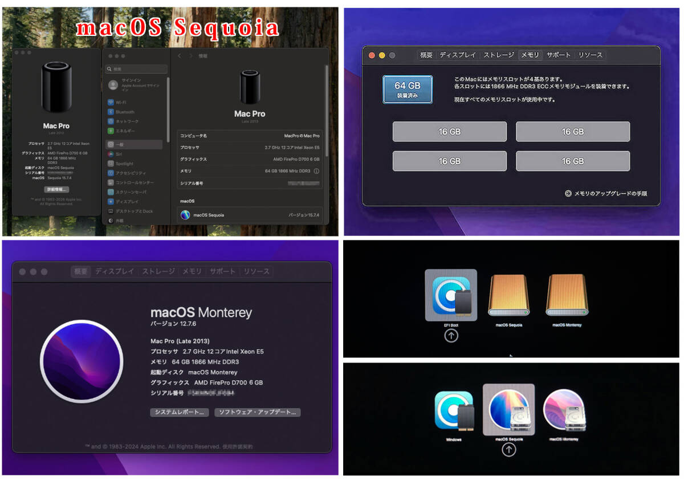Screen dimensions: 684x485
Task: Open ストレージ tab in the memory window
Action: 499,55
